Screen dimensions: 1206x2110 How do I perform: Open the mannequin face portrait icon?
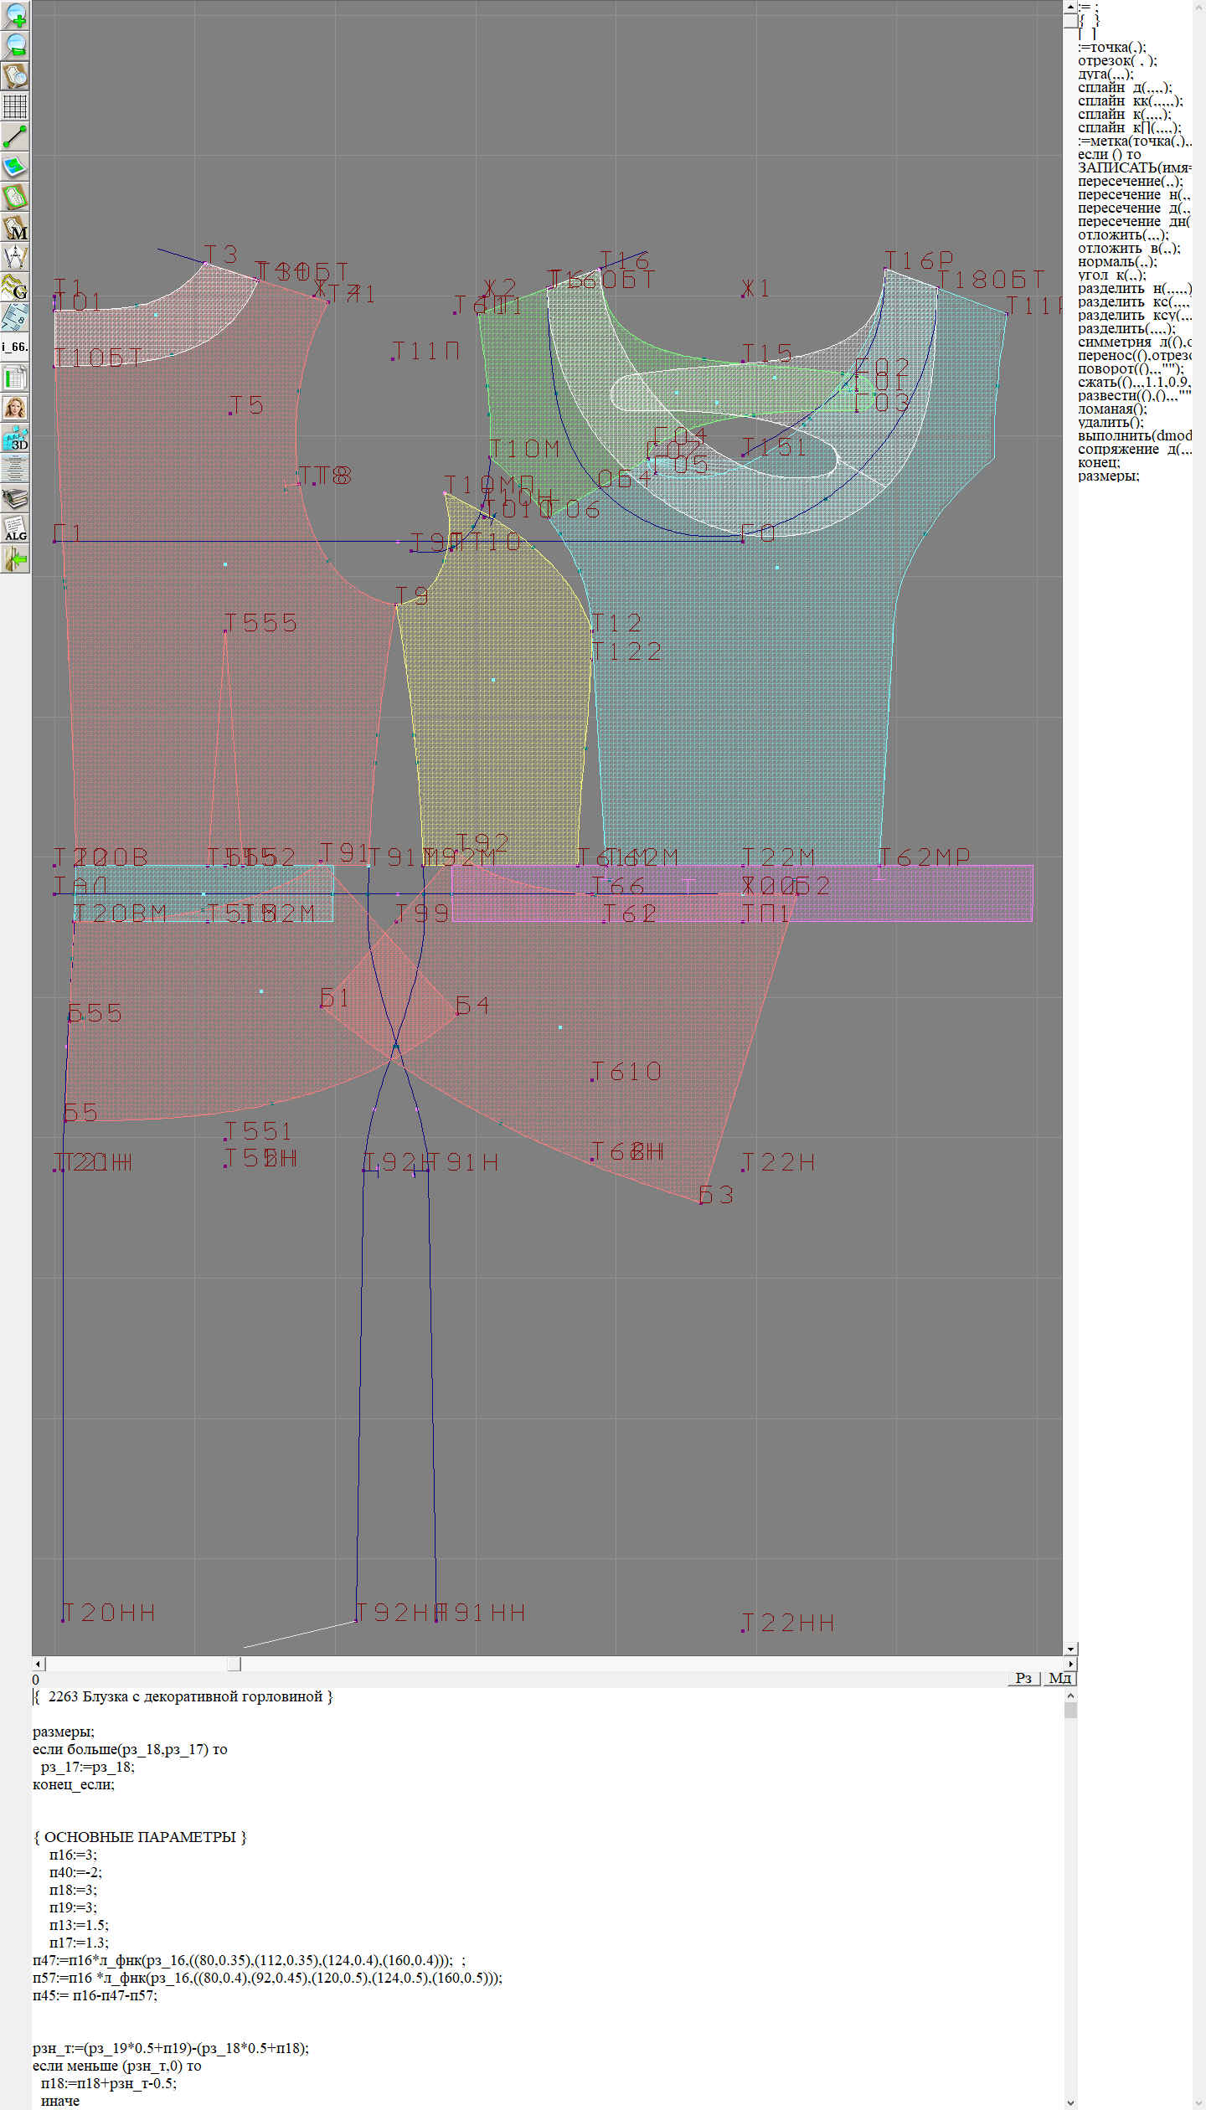click(15, 408)
